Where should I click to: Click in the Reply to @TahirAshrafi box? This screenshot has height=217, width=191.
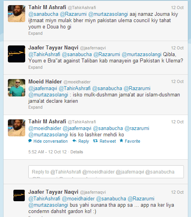(x=106, y=172)
